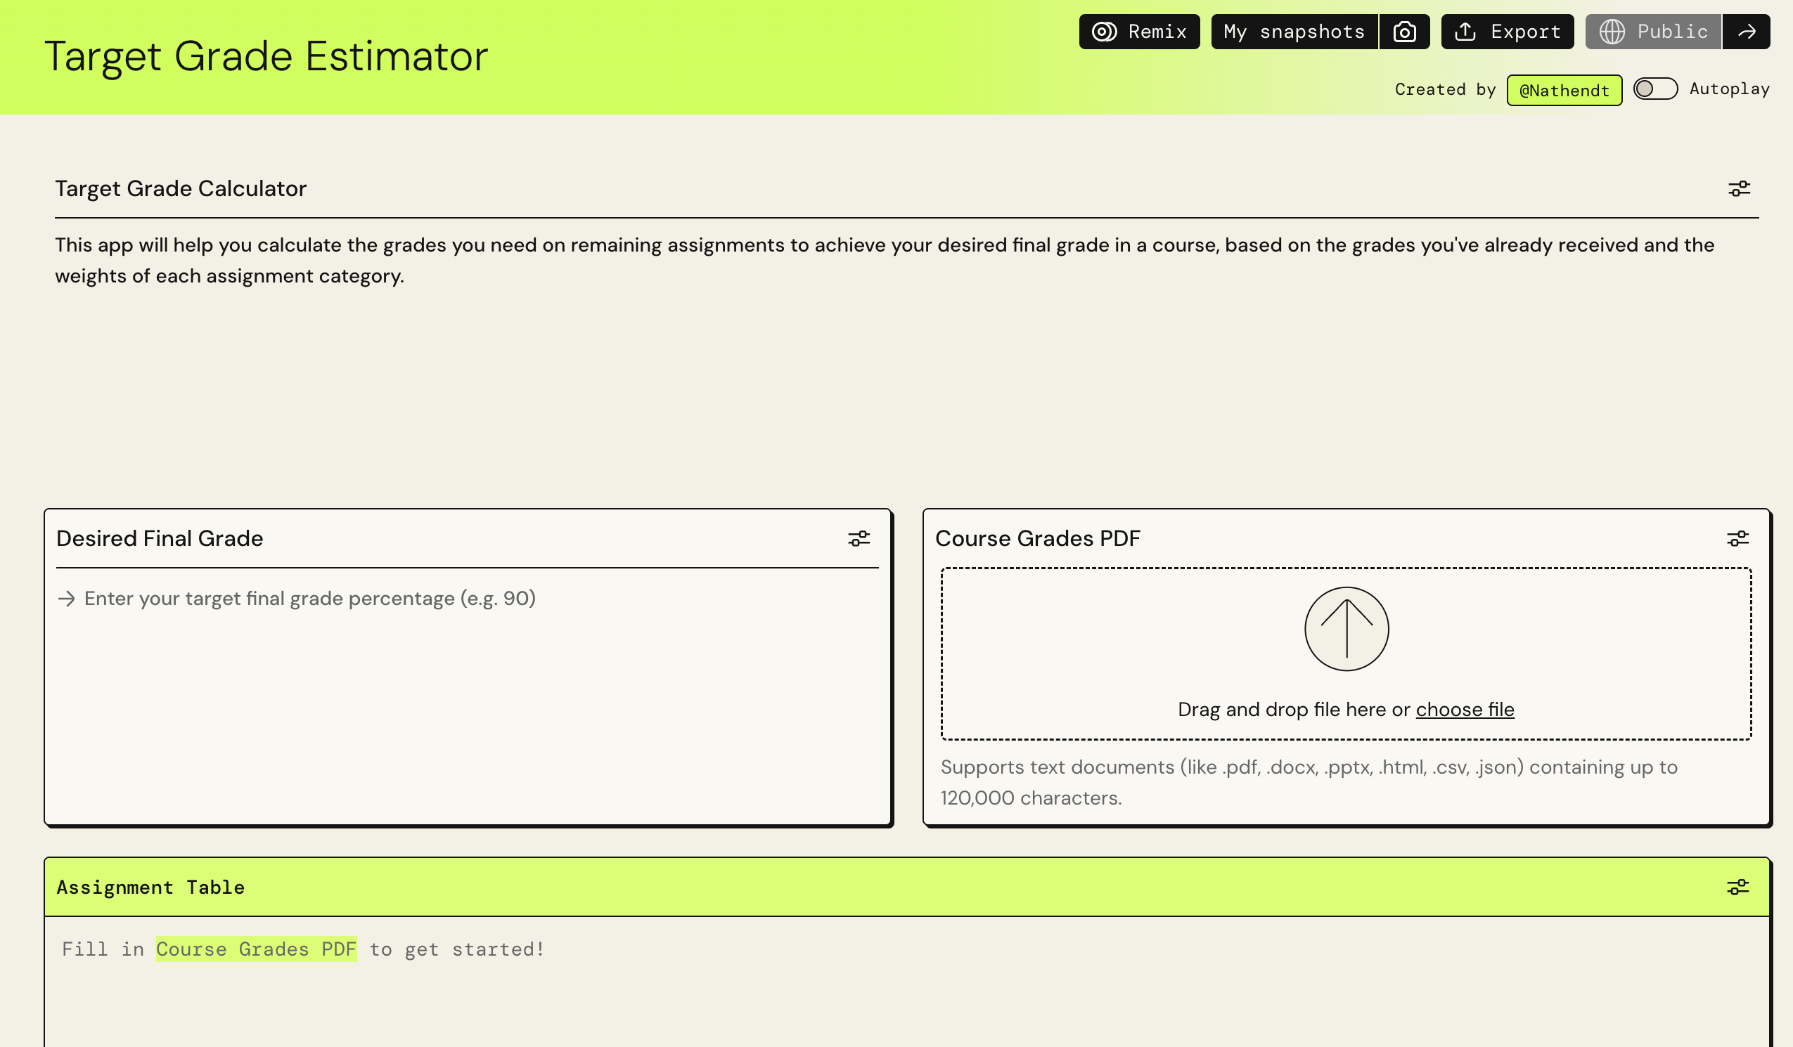Image resolution: width=1793 pixels, height=1047 pixels.
Task: Toggle the Autoplay switch
Action: click(1655, 89)
